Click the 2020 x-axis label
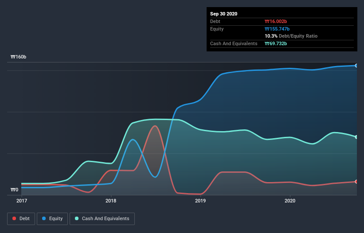 point(290,201)
